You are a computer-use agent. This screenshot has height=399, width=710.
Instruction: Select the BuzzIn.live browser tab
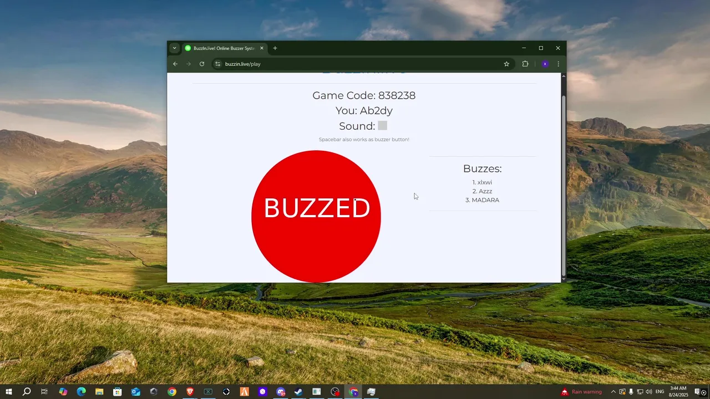(224, 48)
